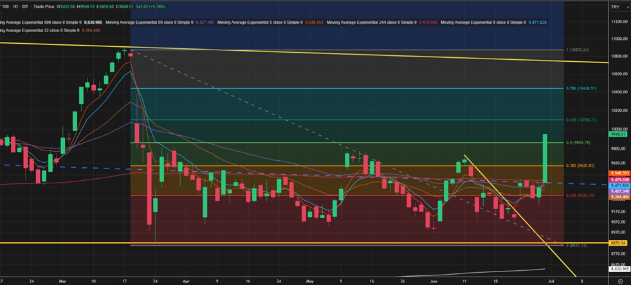The height and width of the screenshot is (285, 631).
Task: Click the May label on the time axis
Action: (x=309, y=281)
